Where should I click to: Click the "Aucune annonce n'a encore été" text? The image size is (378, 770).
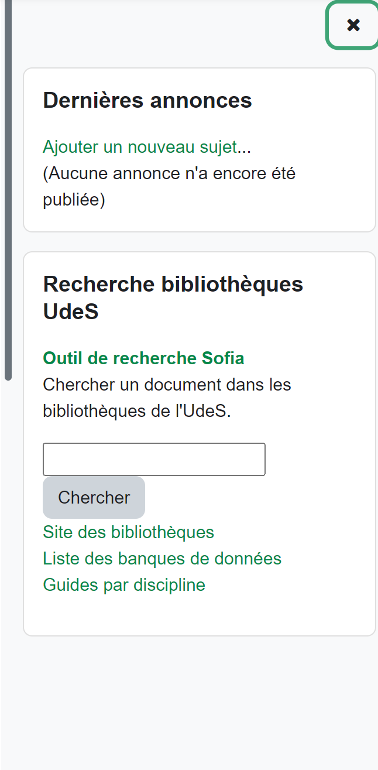pos(169,174)
